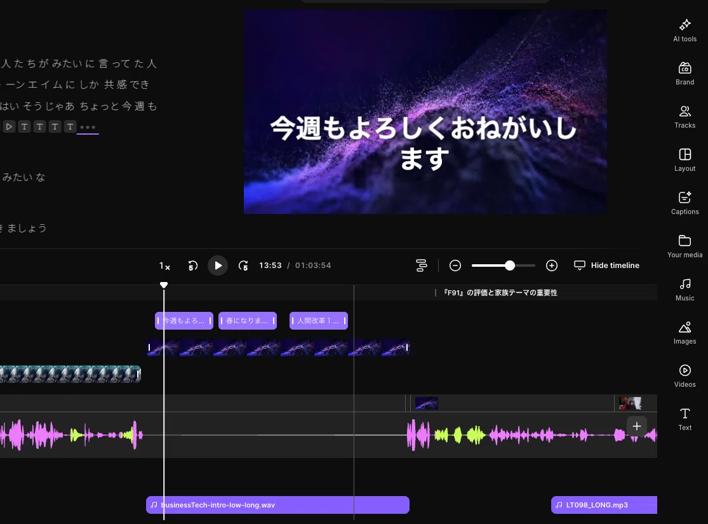Viewport: 708px width, 524px height.
Task: Select LT098_LONG.mp3 audio clip
Action: tap(604, 505)
